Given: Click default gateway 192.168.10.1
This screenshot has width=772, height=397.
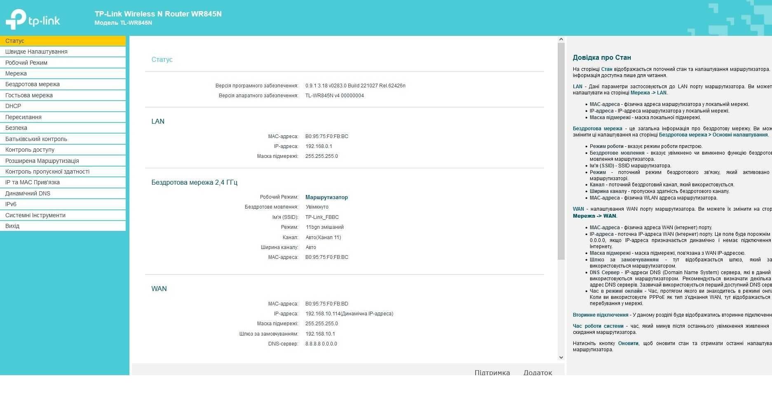Looking at the screenshot, I should coord(320,334).
